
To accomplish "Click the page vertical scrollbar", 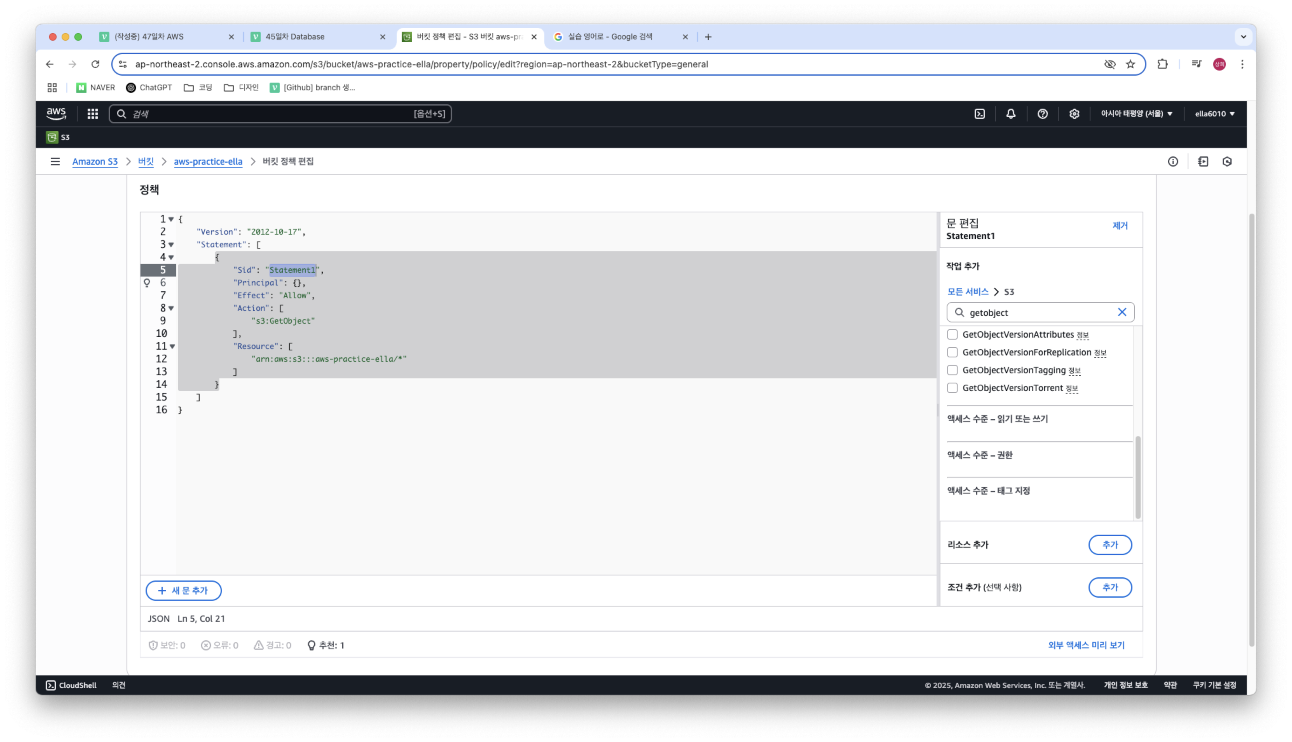I will (x=1251, y=429).
